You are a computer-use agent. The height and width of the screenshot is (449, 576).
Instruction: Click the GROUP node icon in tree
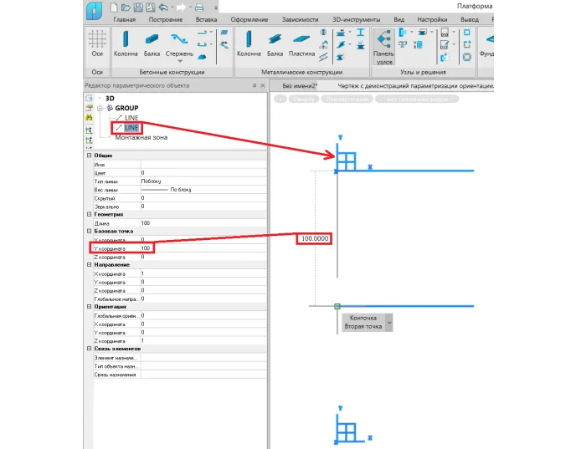click(x=110, y=108)
